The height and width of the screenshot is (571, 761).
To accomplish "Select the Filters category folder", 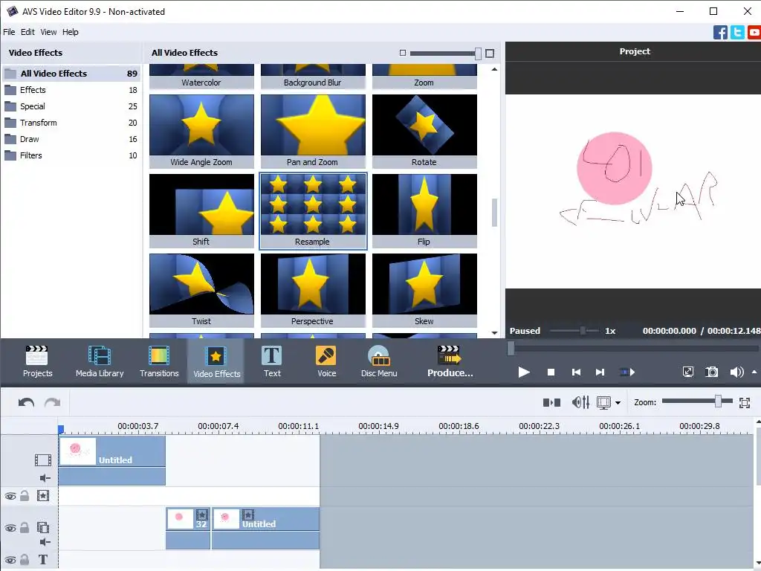I will [x=71, y=155].
